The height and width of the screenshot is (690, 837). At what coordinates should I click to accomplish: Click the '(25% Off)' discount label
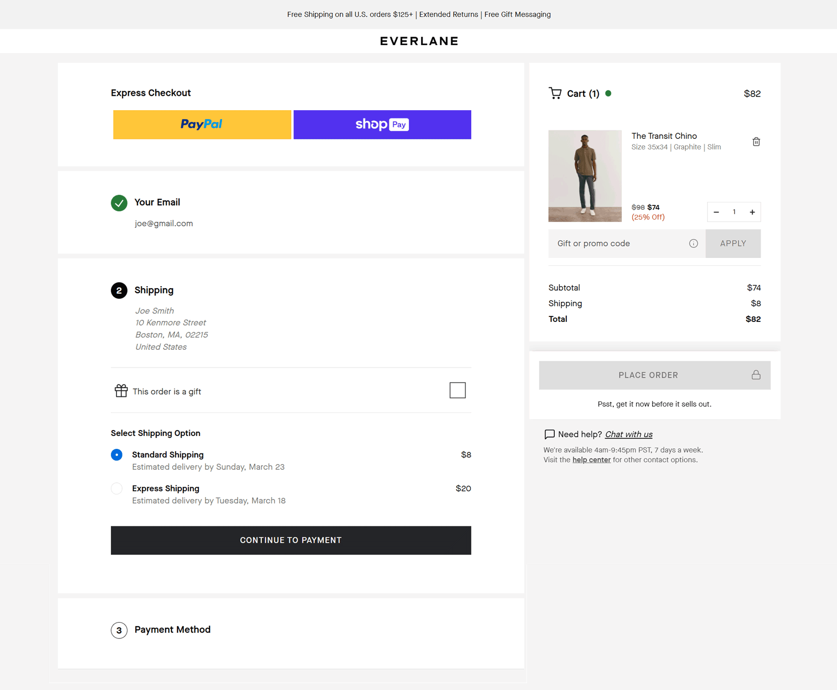tap(648, 217)
